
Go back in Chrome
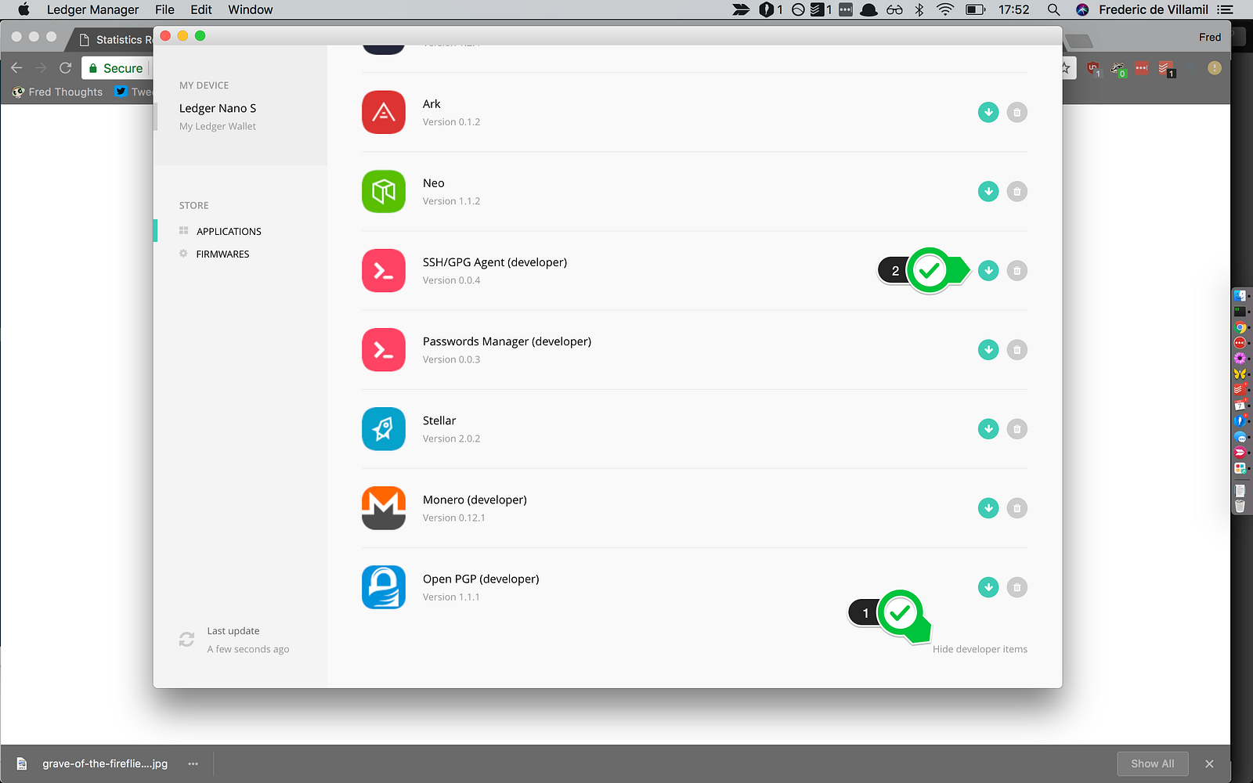point(16,68)
